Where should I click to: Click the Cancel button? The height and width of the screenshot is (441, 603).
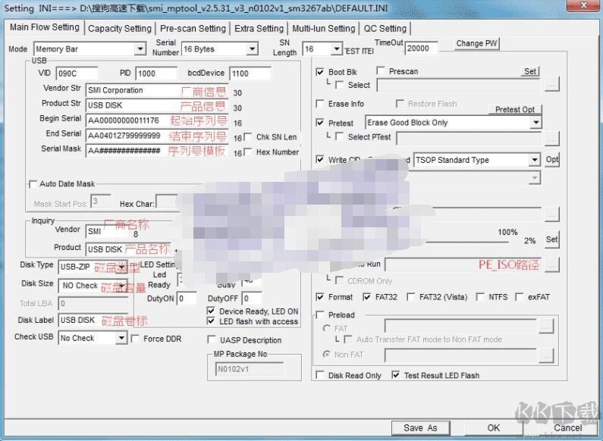tap(567, 428)
